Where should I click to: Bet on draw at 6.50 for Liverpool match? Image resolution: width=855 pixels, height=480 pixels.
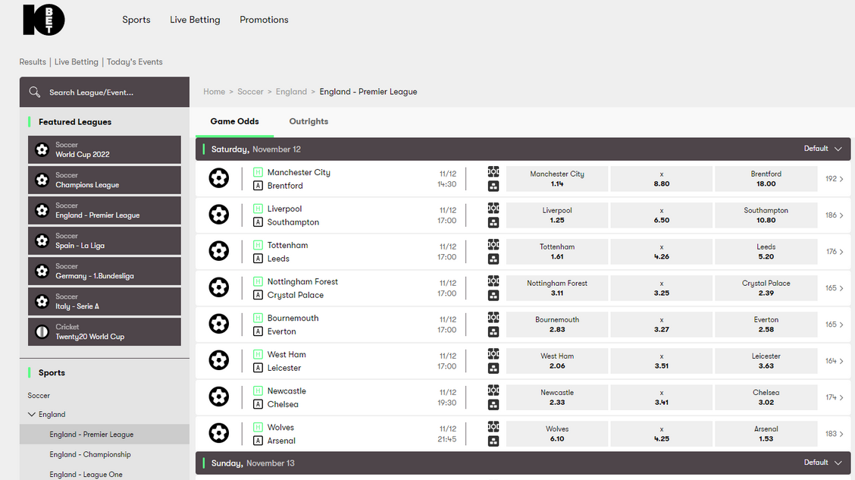tap(662, 215)
